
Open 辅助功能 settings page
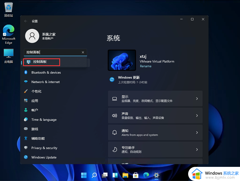click(x=38, y=139)
